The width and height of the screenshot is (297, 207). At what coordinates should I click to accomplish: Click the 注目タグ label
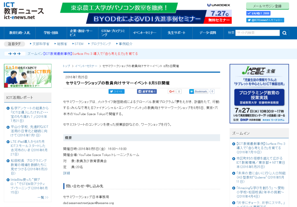coord(15,44)
